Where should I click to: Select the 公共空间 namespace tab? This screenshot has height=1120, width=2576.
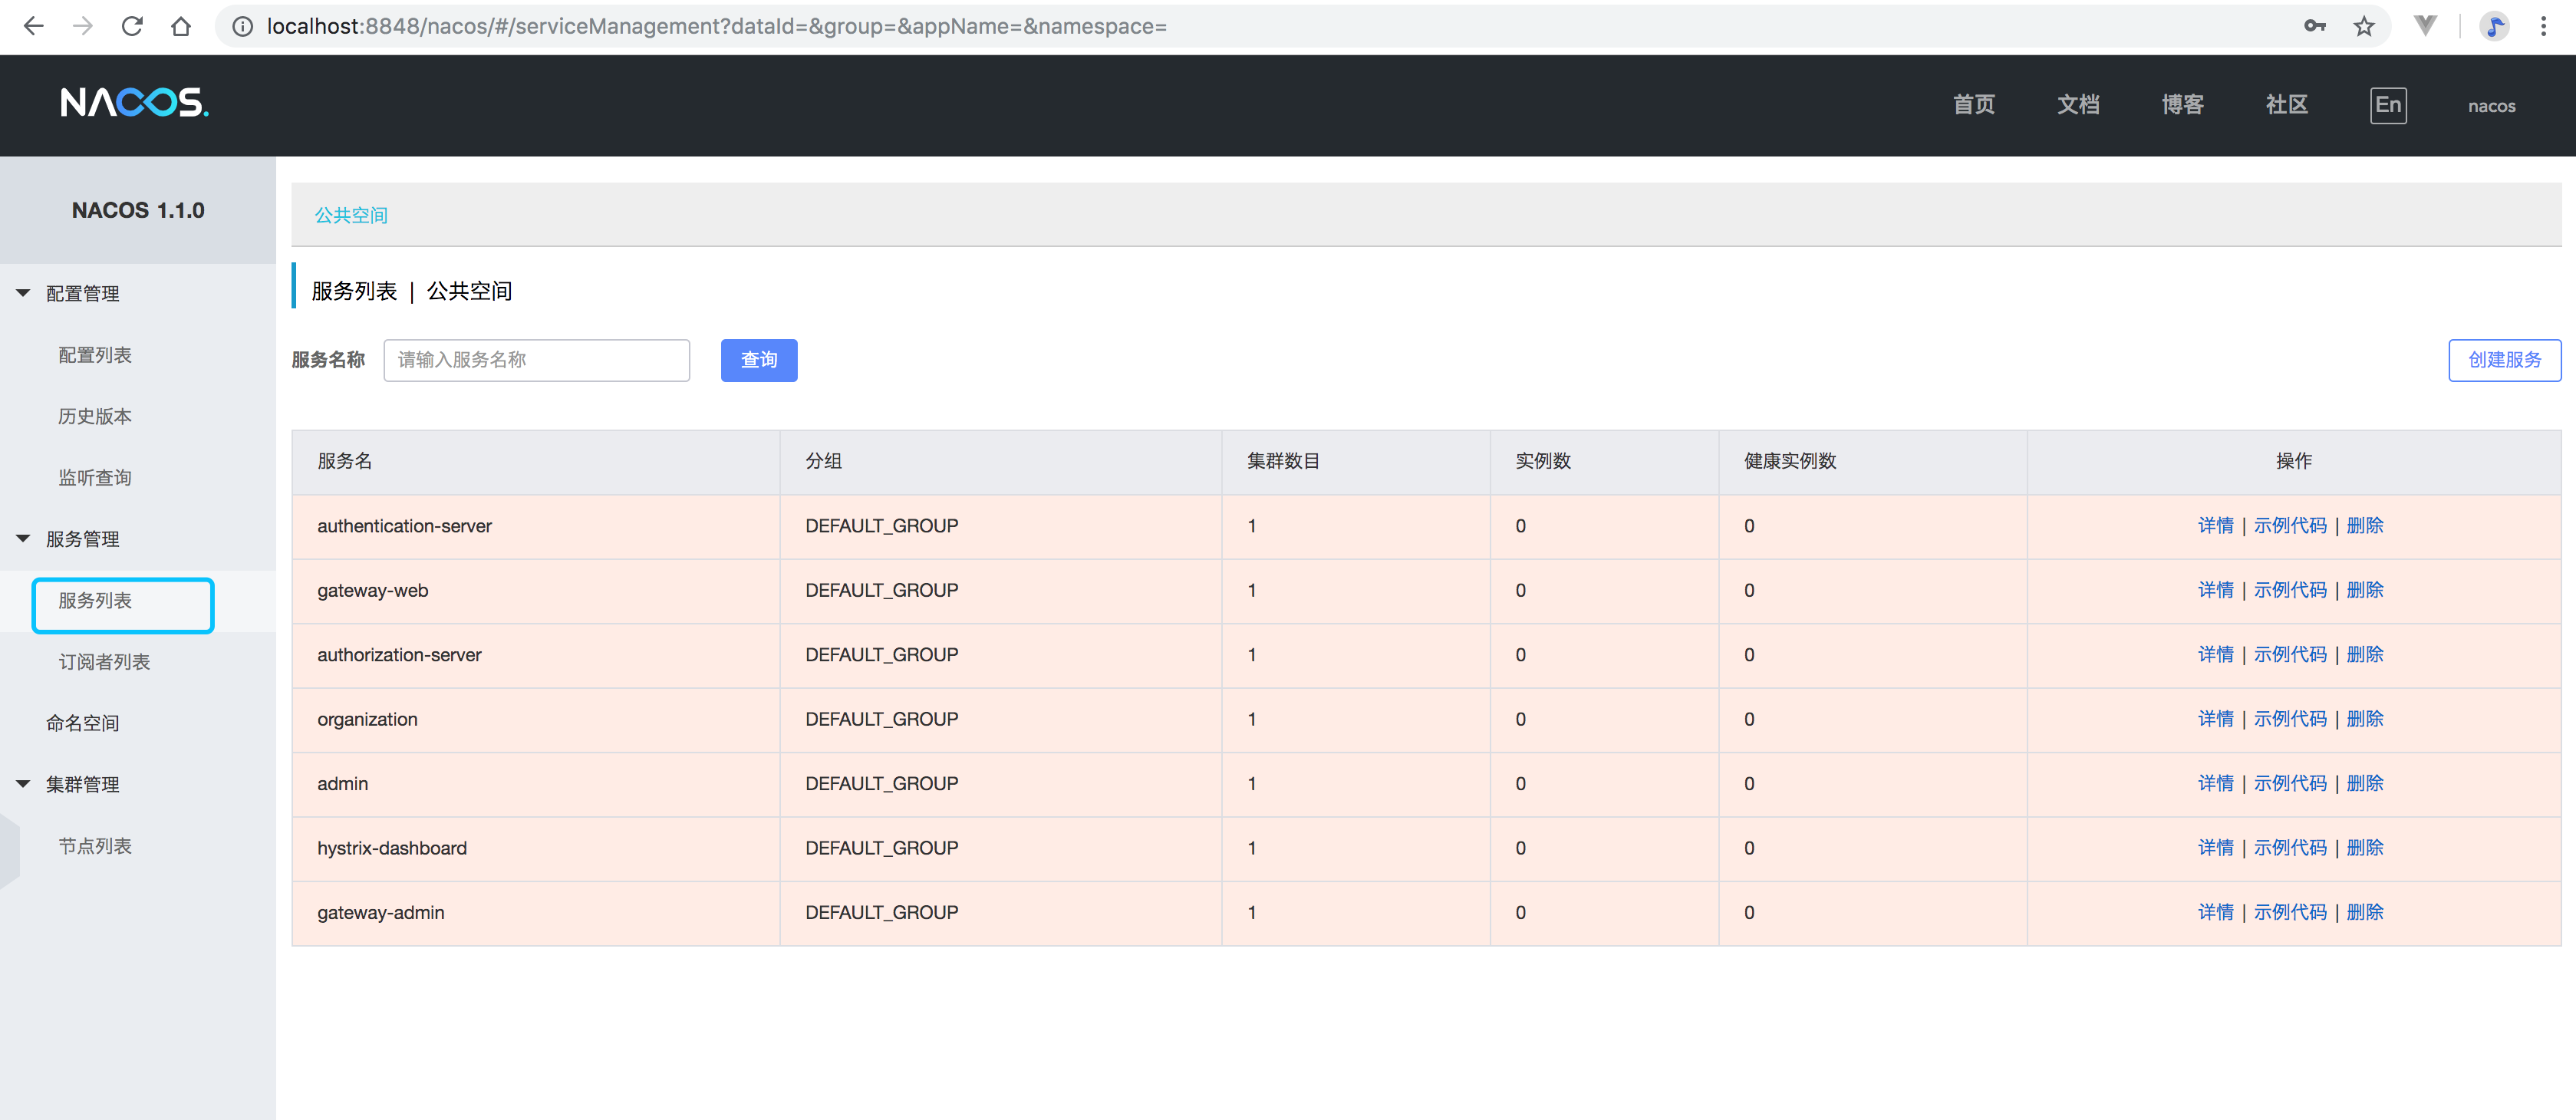[x=351, y=215]
